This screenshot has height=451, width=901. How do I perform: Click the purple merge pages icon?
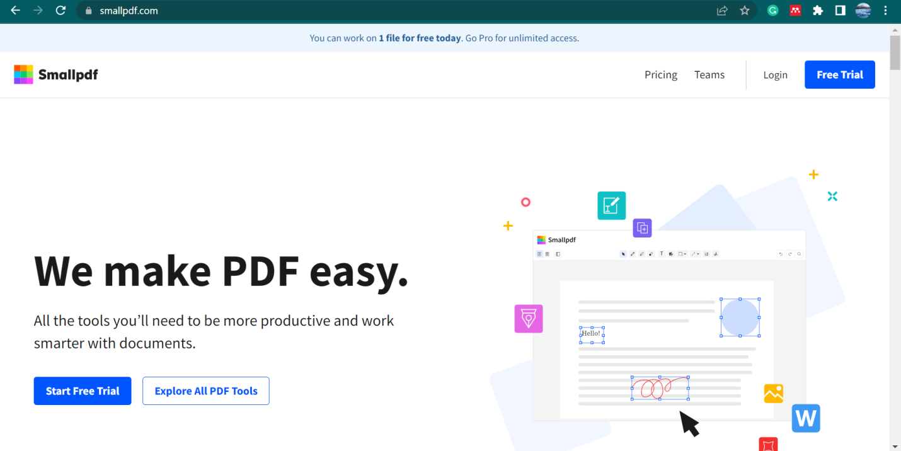pyautogui.click(x=642, y=227)
